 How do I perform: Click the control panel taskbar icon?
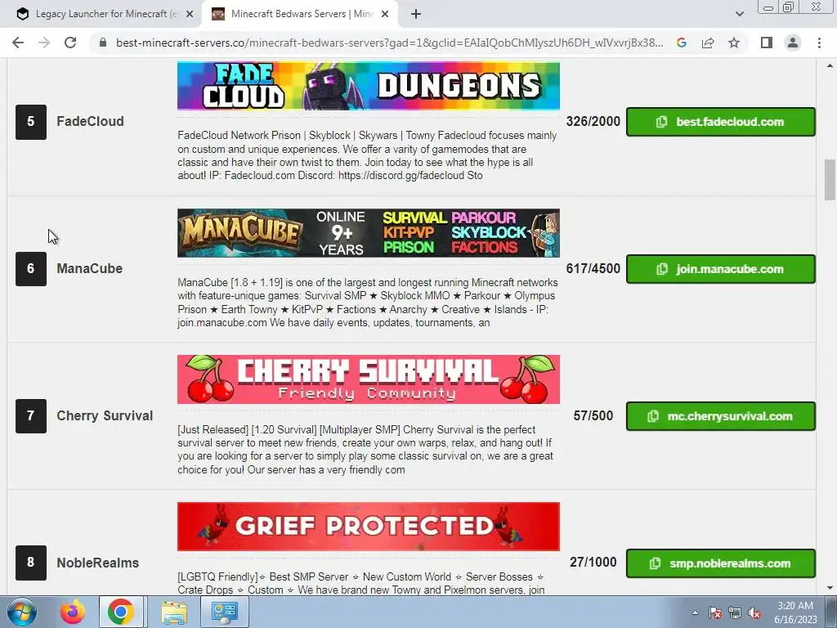pyautogui.click(x=224, y=612)
